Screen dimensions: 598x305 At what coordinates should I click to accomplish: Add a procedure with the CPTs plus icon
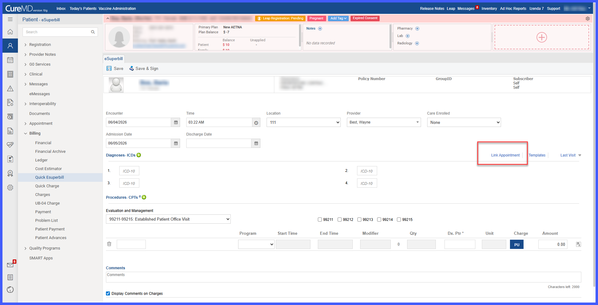click(144, 197)
